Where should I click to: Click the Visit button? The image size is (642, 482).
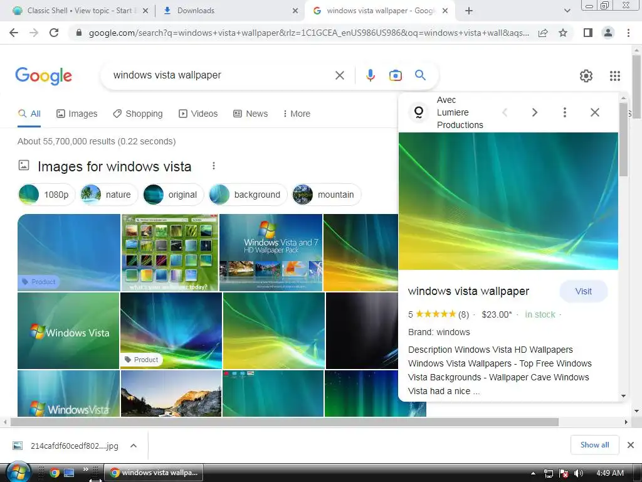583,291
